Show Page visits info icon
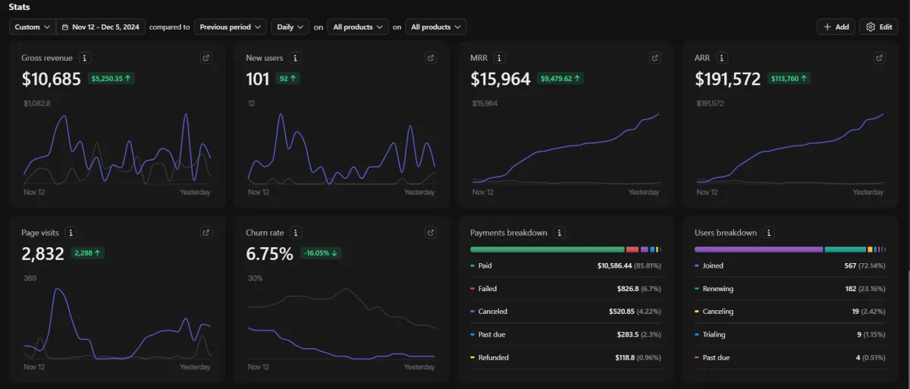This screenshot has width=910, height=389. [71, 233]
